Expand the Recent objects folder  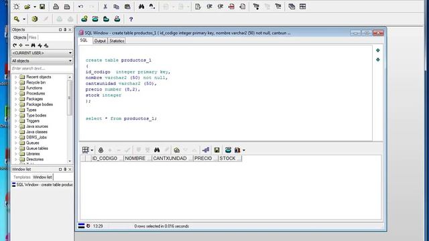(x=15, y=77)
